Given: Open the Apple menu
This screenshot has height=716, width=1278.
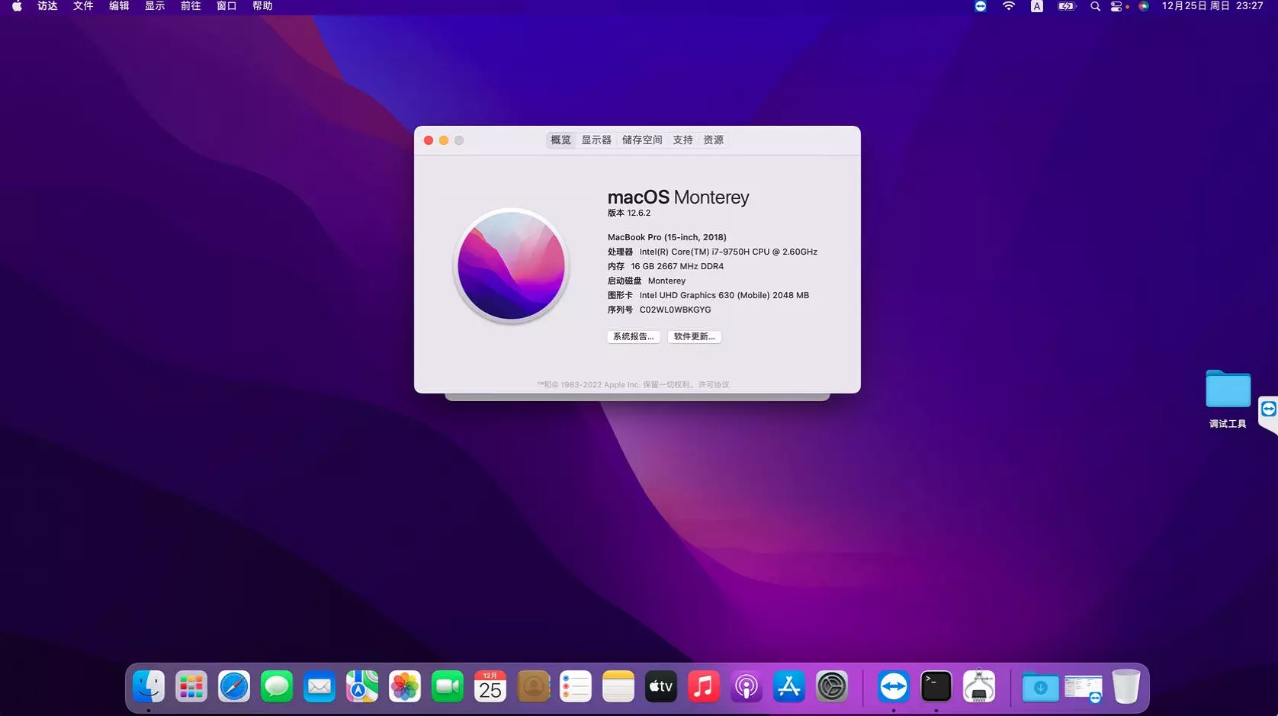Looking at the screenshot, I should (17, 6).
